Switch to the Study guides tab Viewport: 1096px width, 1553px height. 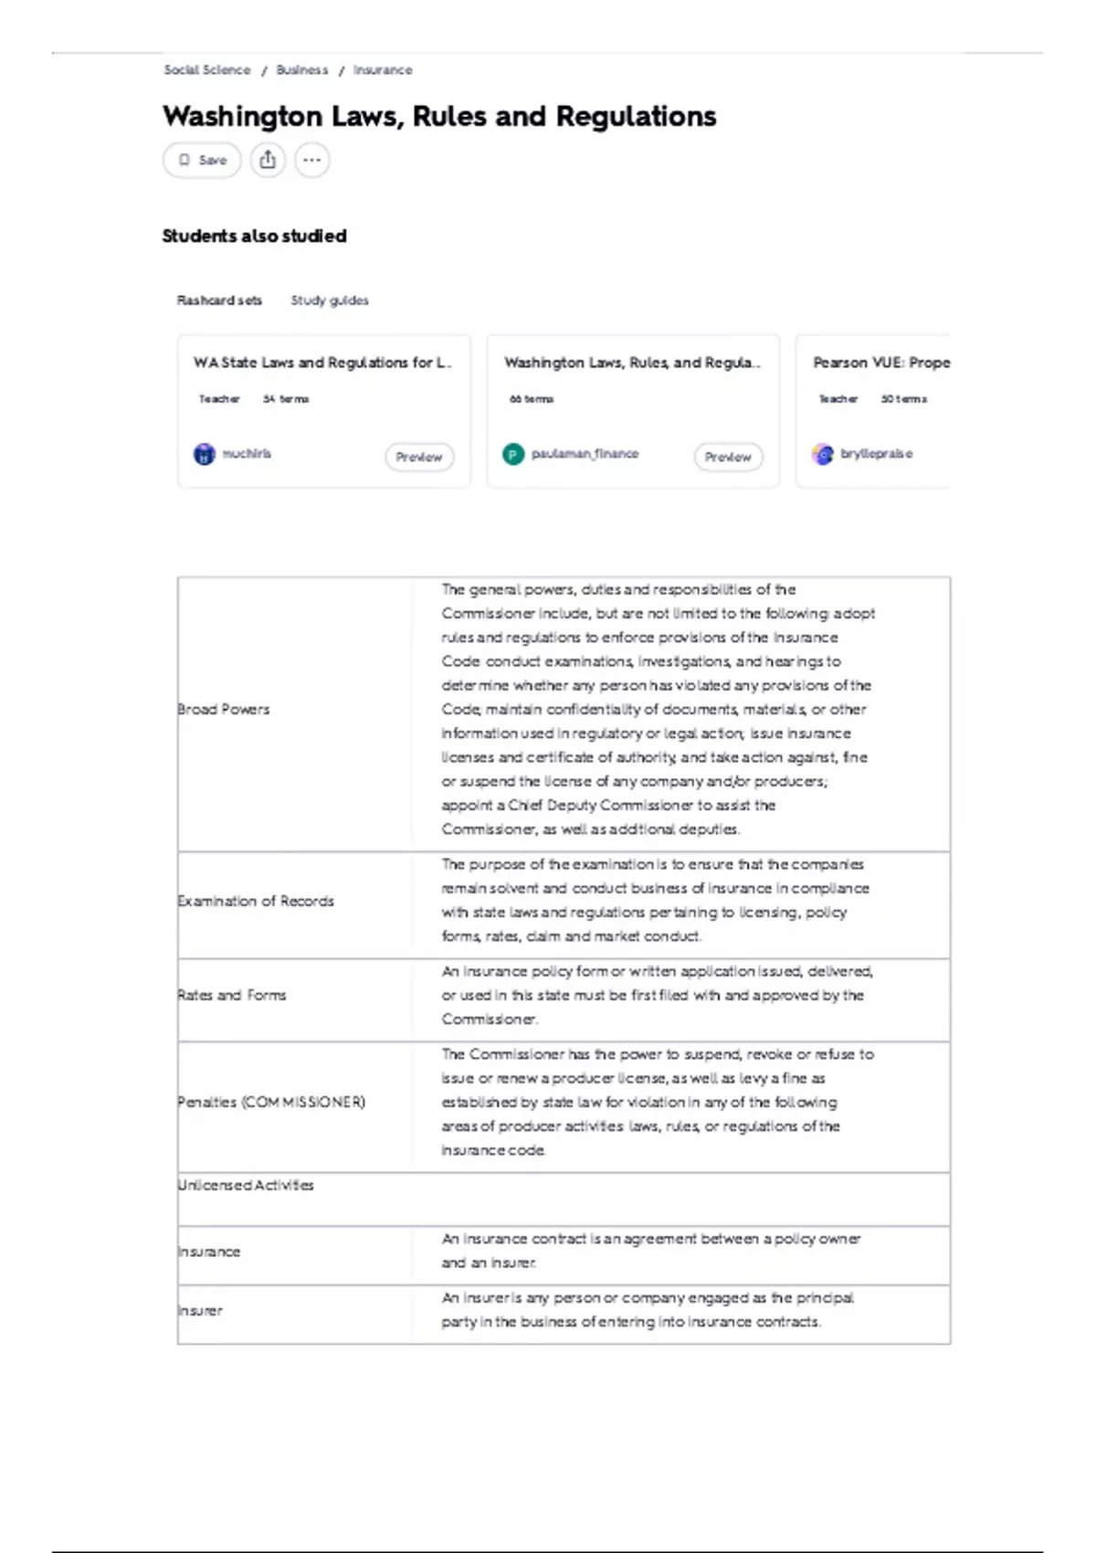pyautogui.click(x=330, y=300)
